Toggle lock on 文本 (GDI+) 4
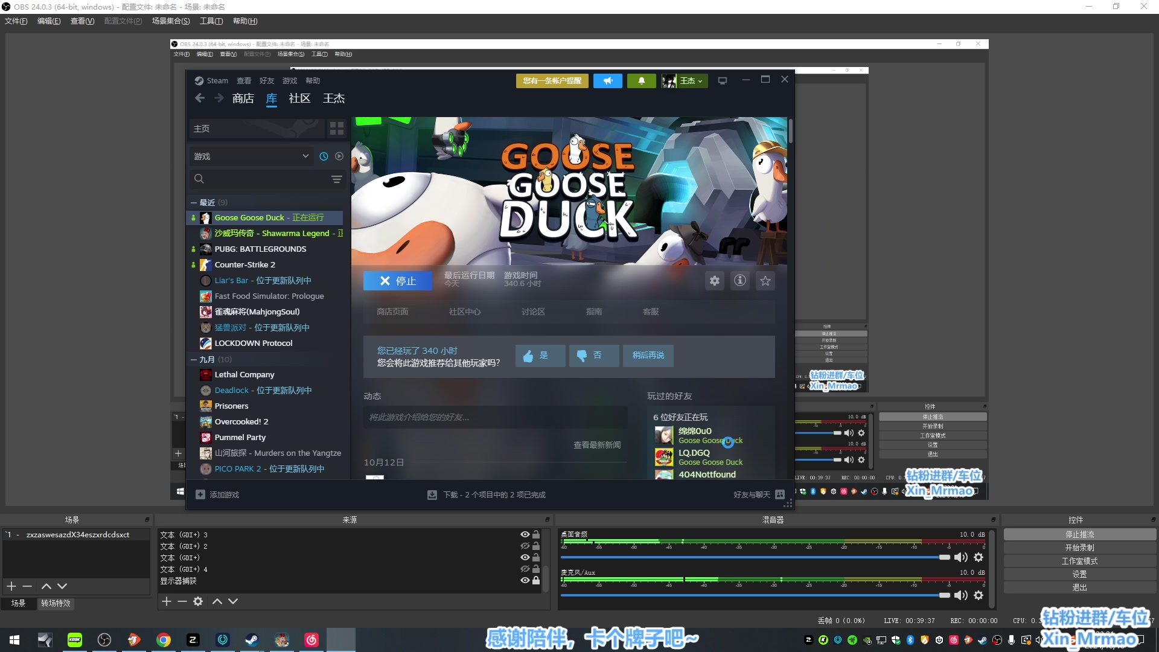 pos(536,569)
